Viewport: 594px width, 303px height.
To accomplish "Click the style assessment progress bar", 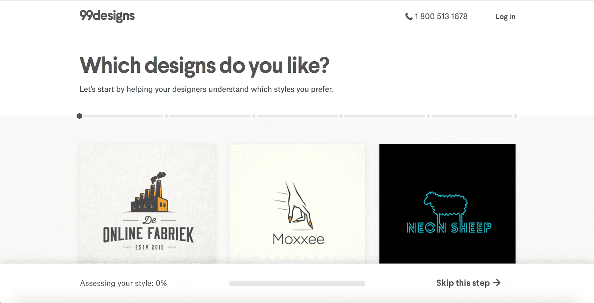I will [x=297, y=284].
